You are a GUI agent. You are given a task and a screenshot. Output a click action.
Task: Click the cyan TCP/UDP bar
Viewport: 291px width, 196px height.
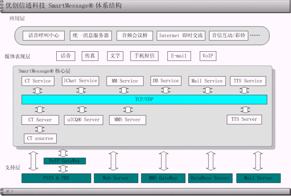click(x=144, y=100)
